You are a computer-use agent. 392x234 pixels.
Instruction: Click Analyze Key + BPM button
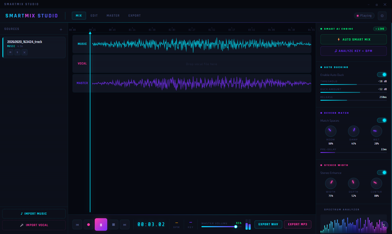[354, 51]
